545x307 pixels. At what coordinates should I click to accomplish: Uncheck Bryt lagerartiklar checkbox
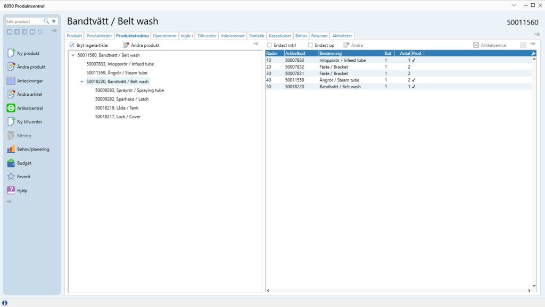[72, 45]
